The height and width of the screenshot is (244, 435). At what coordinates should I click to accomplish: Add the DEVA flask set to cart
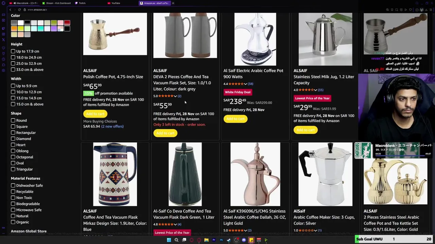coord(165,133)
